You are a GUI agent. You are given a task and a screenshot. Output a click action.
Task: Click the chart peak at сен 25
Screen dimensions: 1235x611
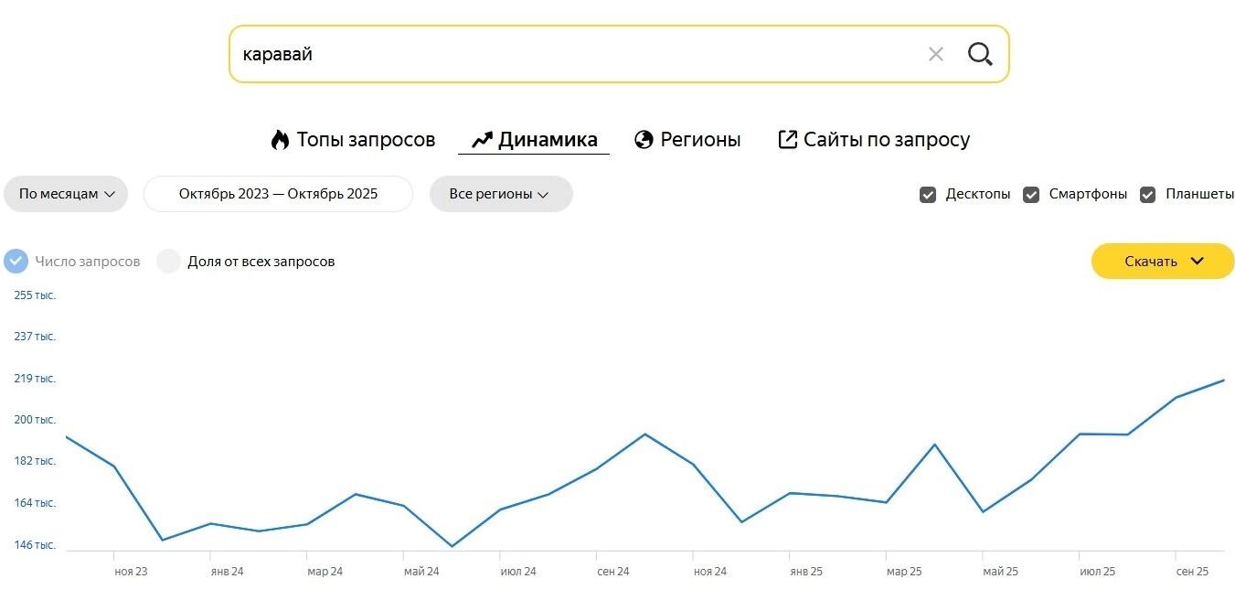(x=1176, y=397)
